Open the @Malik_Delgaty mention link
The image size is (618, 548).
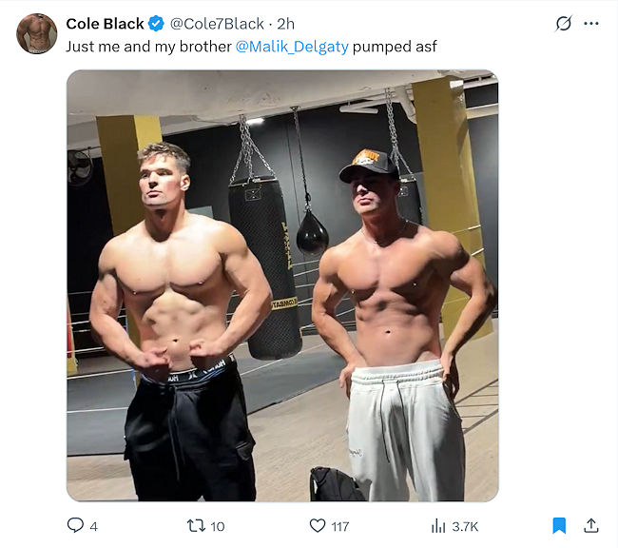coord(292,47)
